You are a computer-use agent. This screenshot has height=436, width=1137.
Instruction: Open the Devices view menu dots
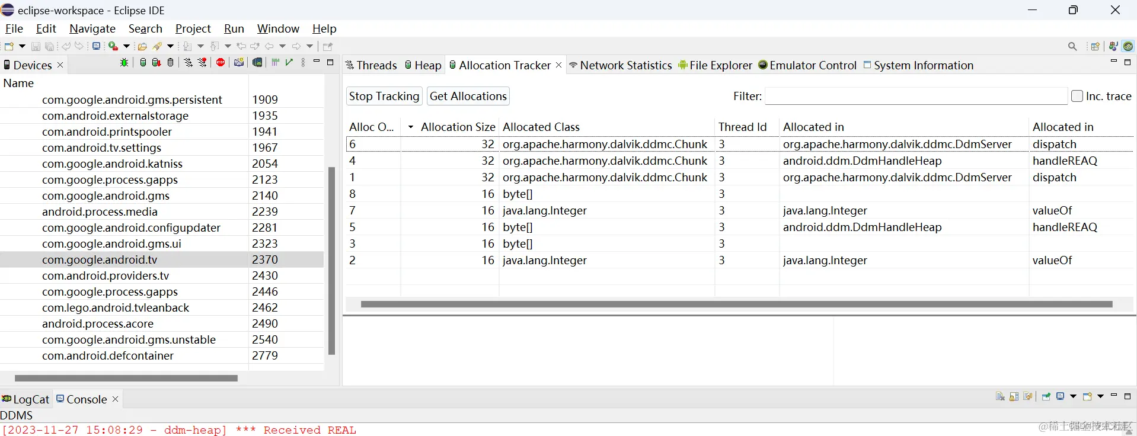(303, 62)
